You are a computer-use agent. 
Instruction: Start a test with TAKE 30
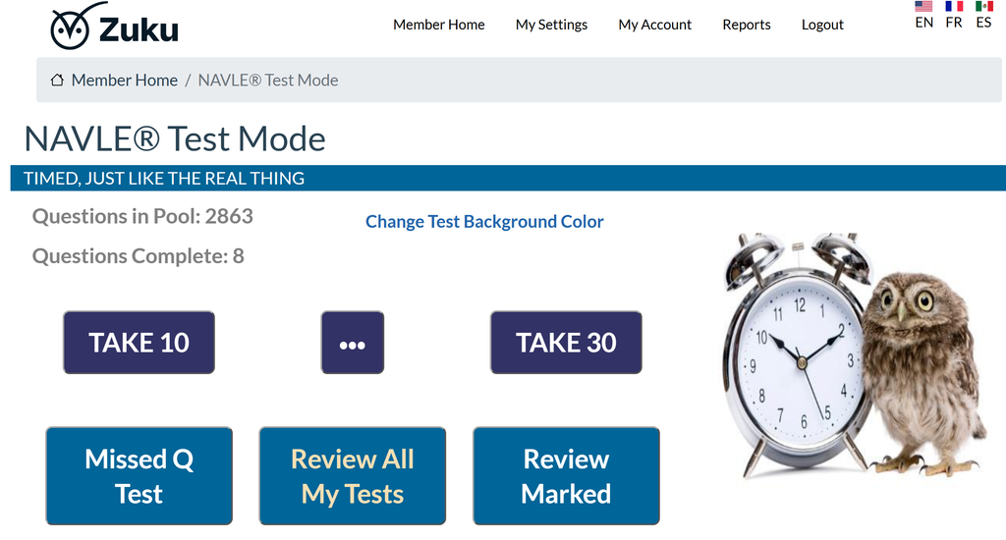click(566, 343)
